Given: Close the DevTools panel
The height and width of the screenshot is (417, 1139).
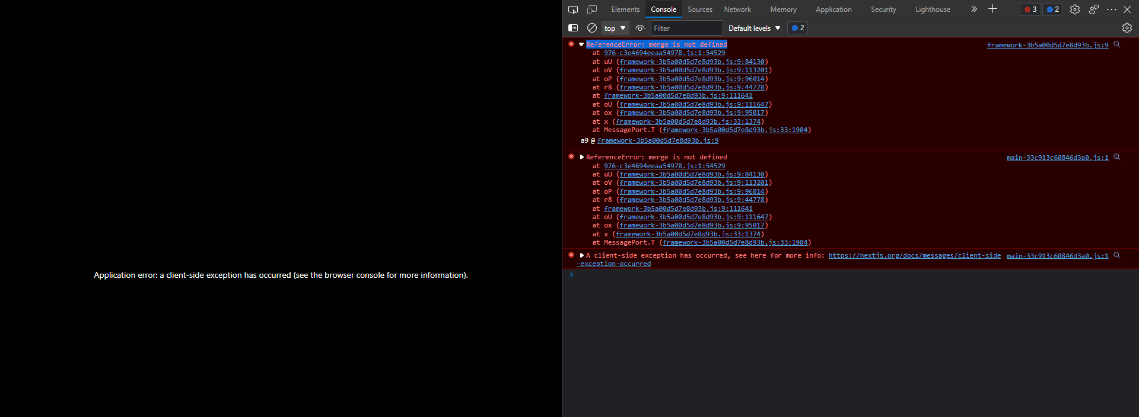Looking at the screenshot, I should coord(1127,9).
